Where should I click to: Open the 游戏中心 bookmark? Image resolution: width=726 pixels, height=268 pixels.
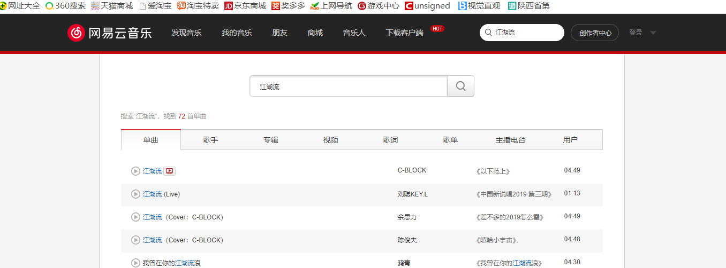click(x=379, y=6)
